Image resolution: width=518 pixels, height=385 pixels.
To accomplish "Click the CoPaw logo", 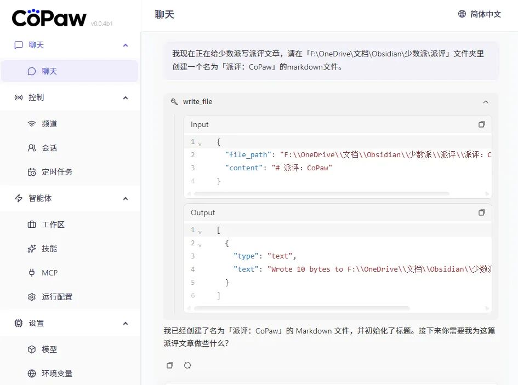I will pos(49,18).
